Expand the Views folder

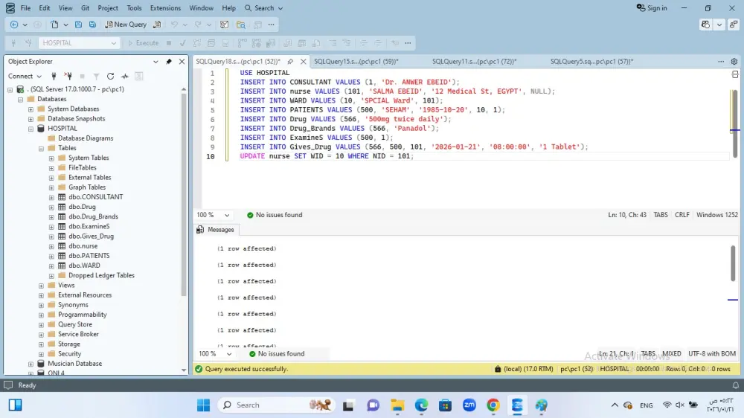41,285
